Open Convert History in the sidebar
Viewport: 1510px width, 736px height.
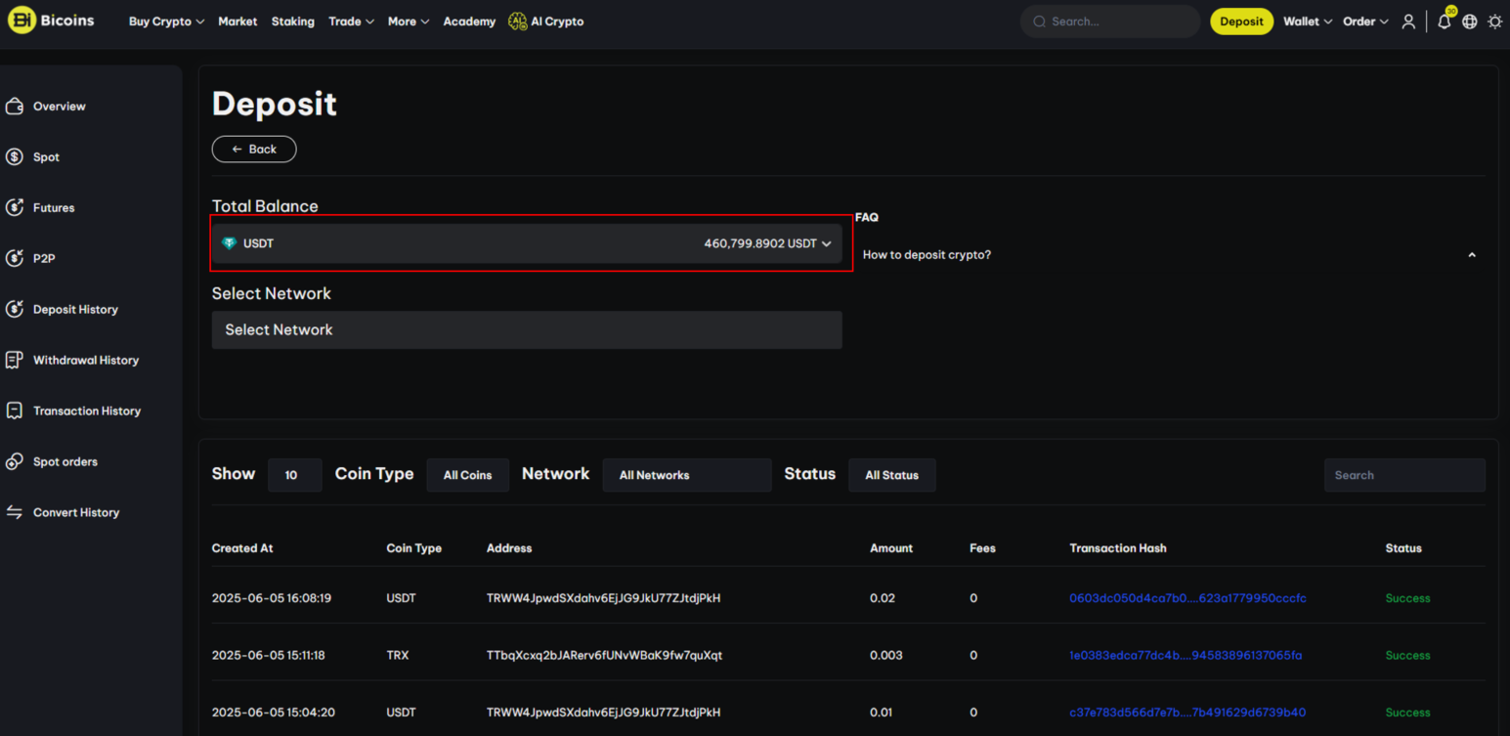point(76,512)
